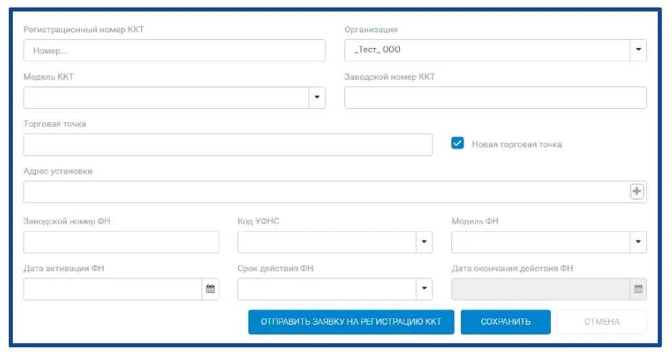The width and height of the screenshot is (672, 352).
Task: Open calendar for Дата активации ФН
Action: [x=210, y=289]
